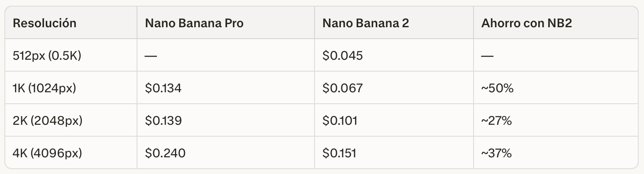Select the Ahorro con NB2 header
644x174 pixels.
(x=527, y=23)
